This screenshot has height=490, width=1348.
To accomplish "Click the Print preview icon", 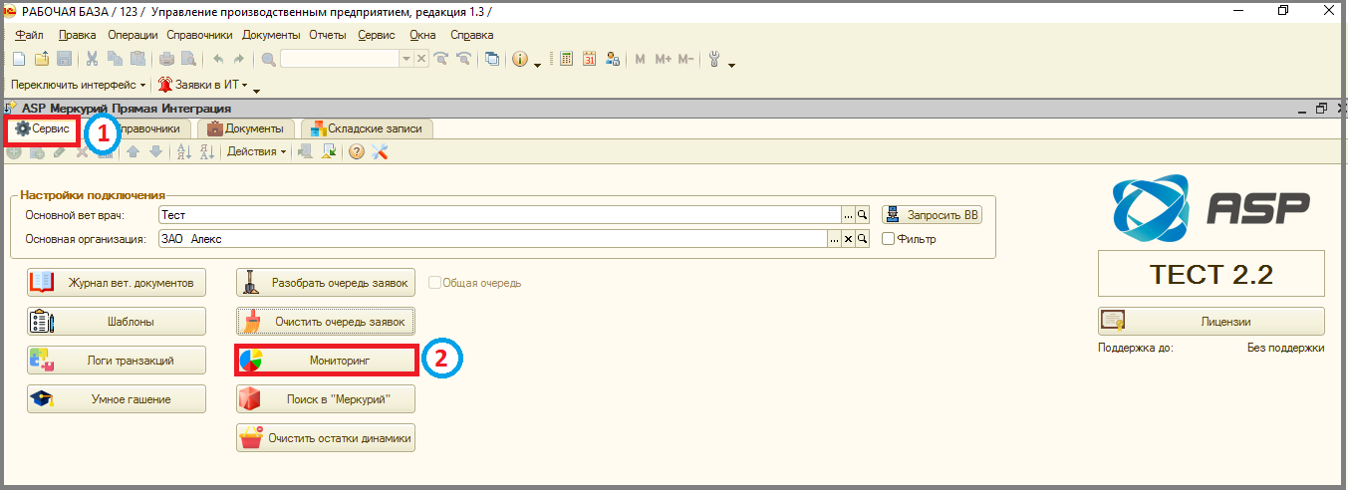I will coord(187,59).
